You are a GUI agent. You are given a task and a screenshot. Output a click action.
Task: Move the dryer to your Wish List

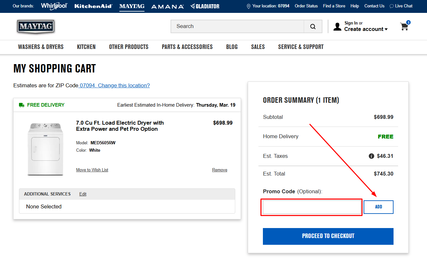(x=92, y=170)
